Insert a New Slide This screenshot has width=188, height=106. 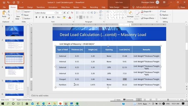pyautogui.click(x=18, y=15)
